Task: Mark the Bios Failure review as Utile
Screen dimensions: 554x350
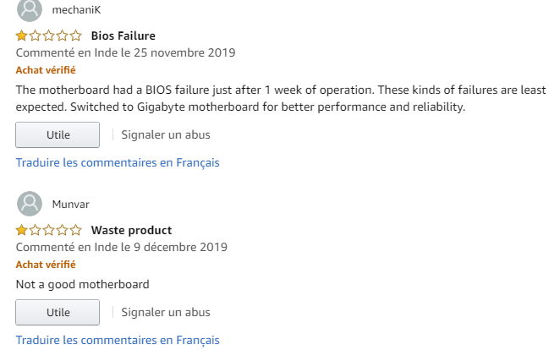Action: pyautogui.click(x=58, y=134)
